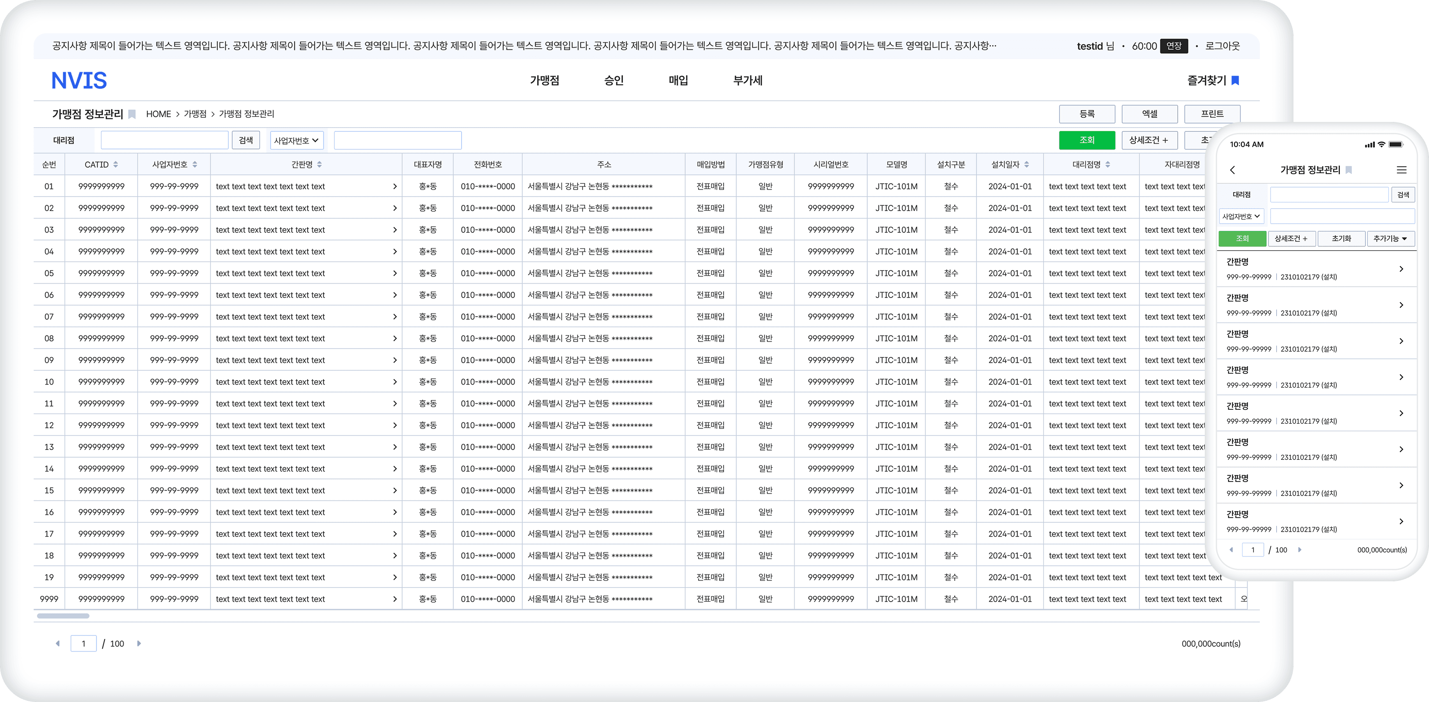
Task: Sort by 간판명 column arrows
Action: pos(319,165)
